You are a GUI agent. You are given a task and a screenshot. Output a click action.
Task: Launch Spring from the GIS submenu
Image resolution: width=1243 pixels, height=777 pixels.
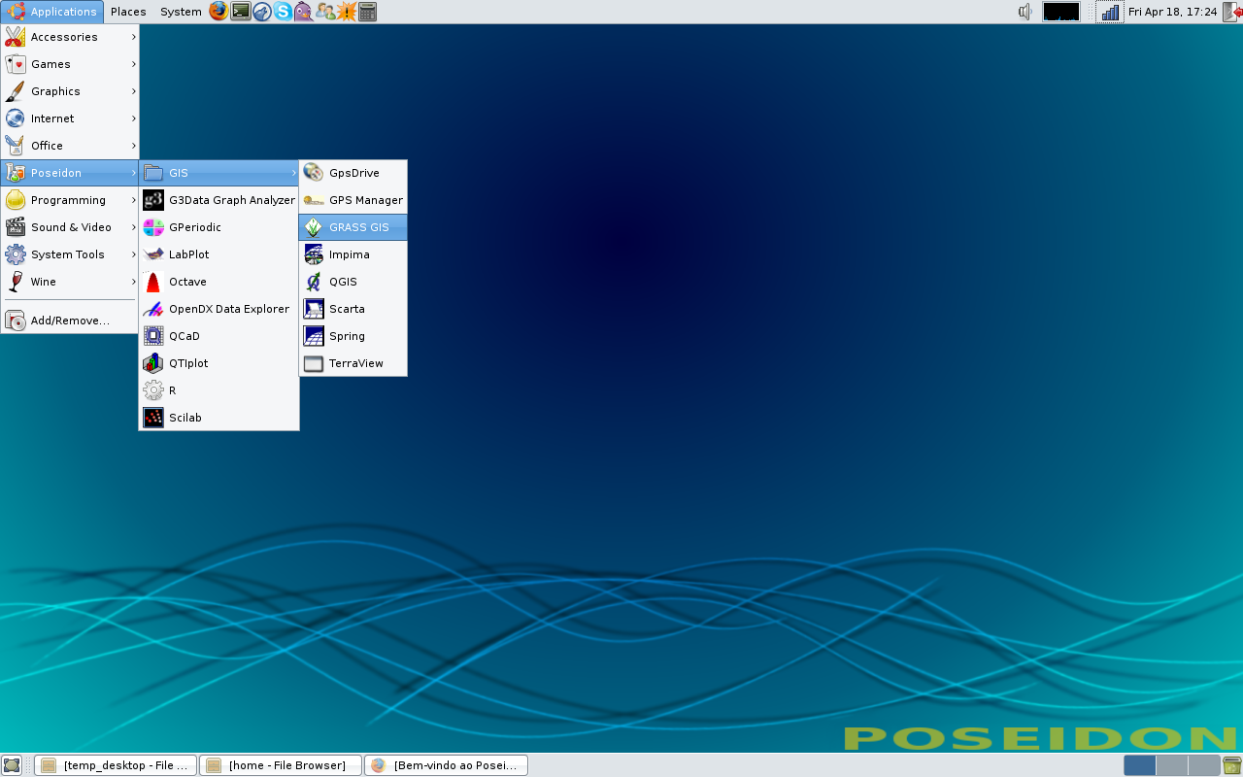point(353,336)
